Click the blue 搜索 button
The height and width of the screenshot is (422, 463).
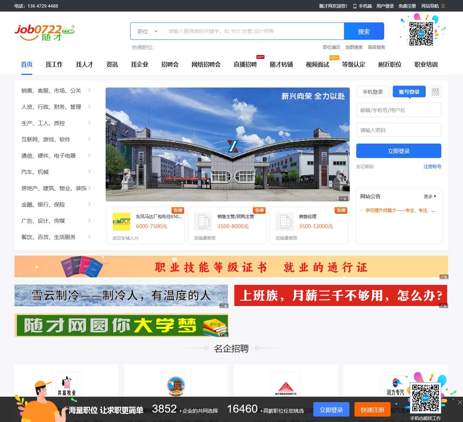(x=364, y=31)
